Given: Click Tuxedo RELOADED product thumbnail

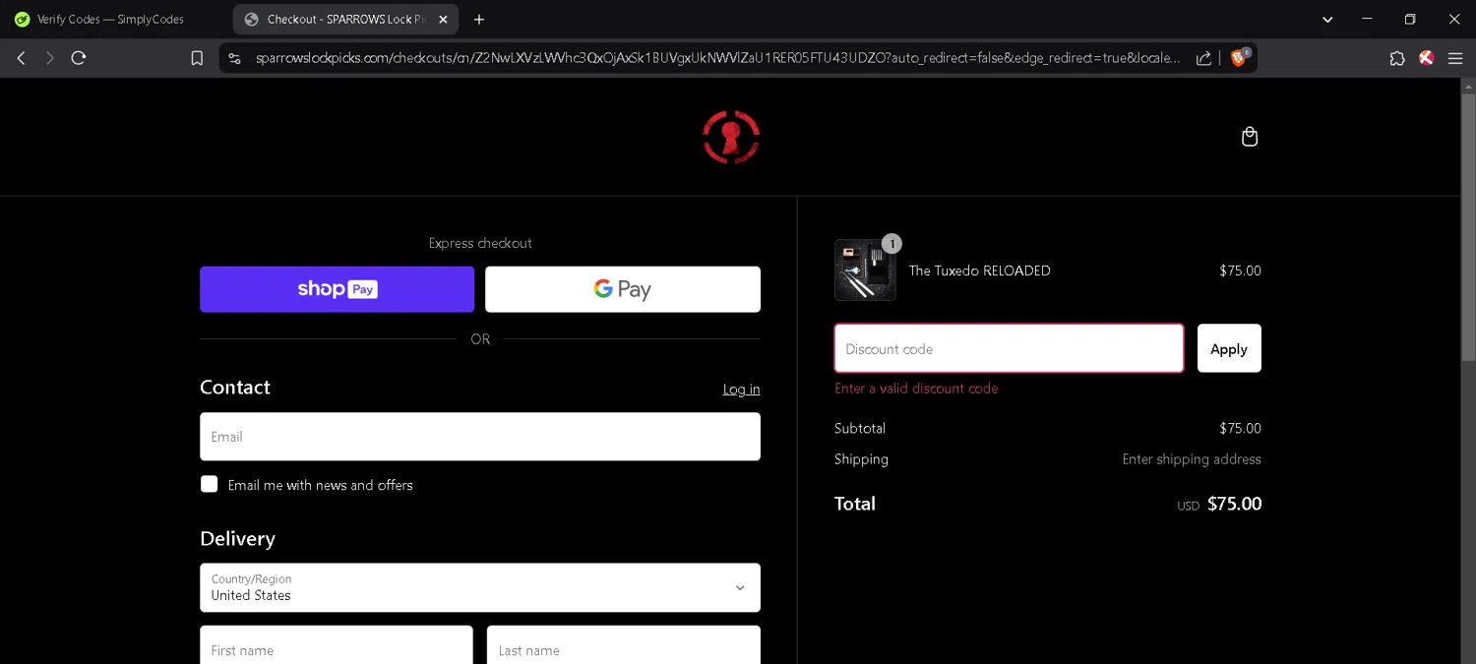Looking at the screenshot, I should click(x=865, y=270).
